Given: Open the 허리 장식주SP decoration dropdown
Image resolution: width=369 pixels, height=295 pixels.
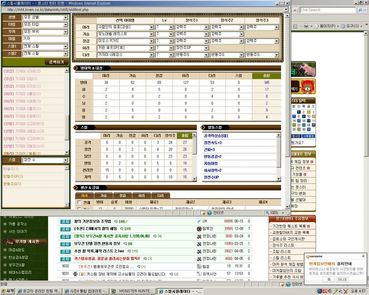Looking at the screenshot, I should coord(206,48).
